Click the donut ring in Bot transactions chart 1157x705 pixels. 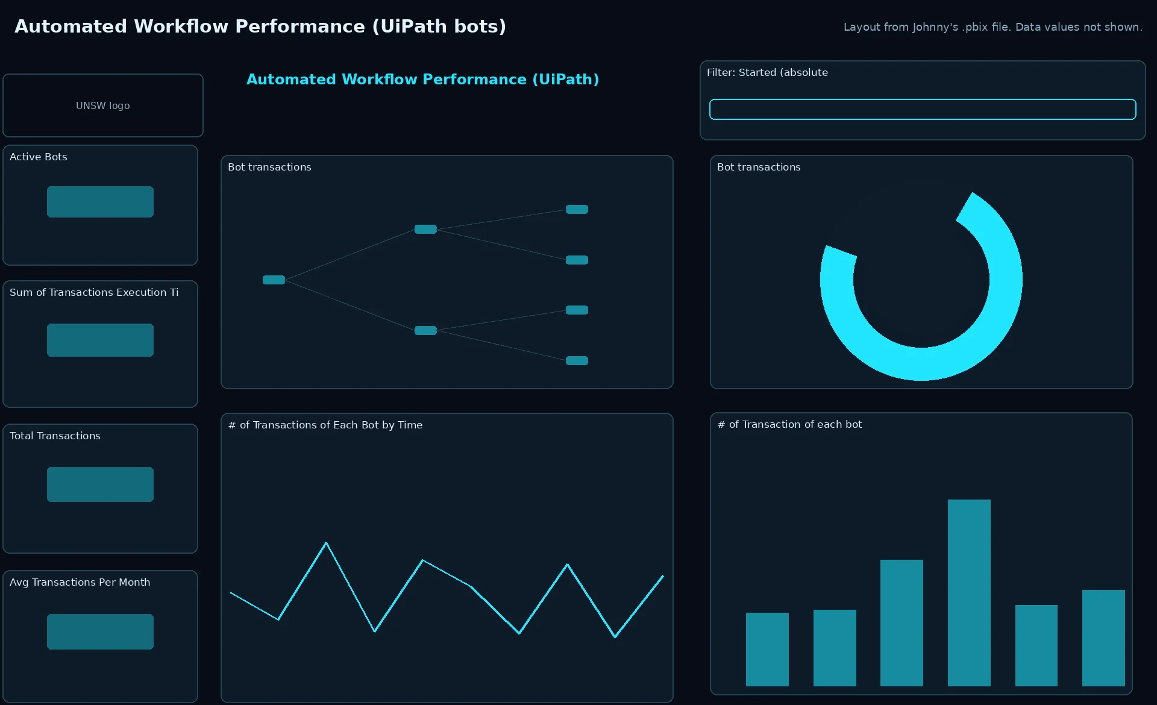click(x=921, y=364)
